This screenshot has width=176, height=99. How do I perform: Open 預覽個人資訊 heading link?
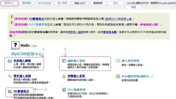click(x=76, y=76)
